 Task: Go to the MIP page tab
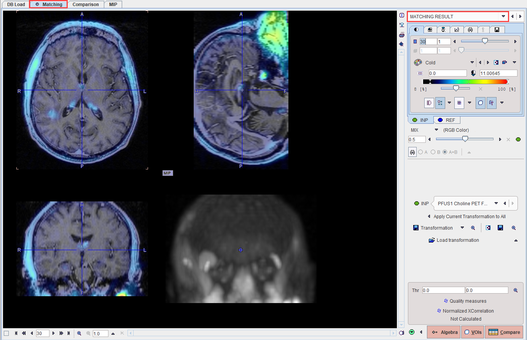click(x=113, y=5)
